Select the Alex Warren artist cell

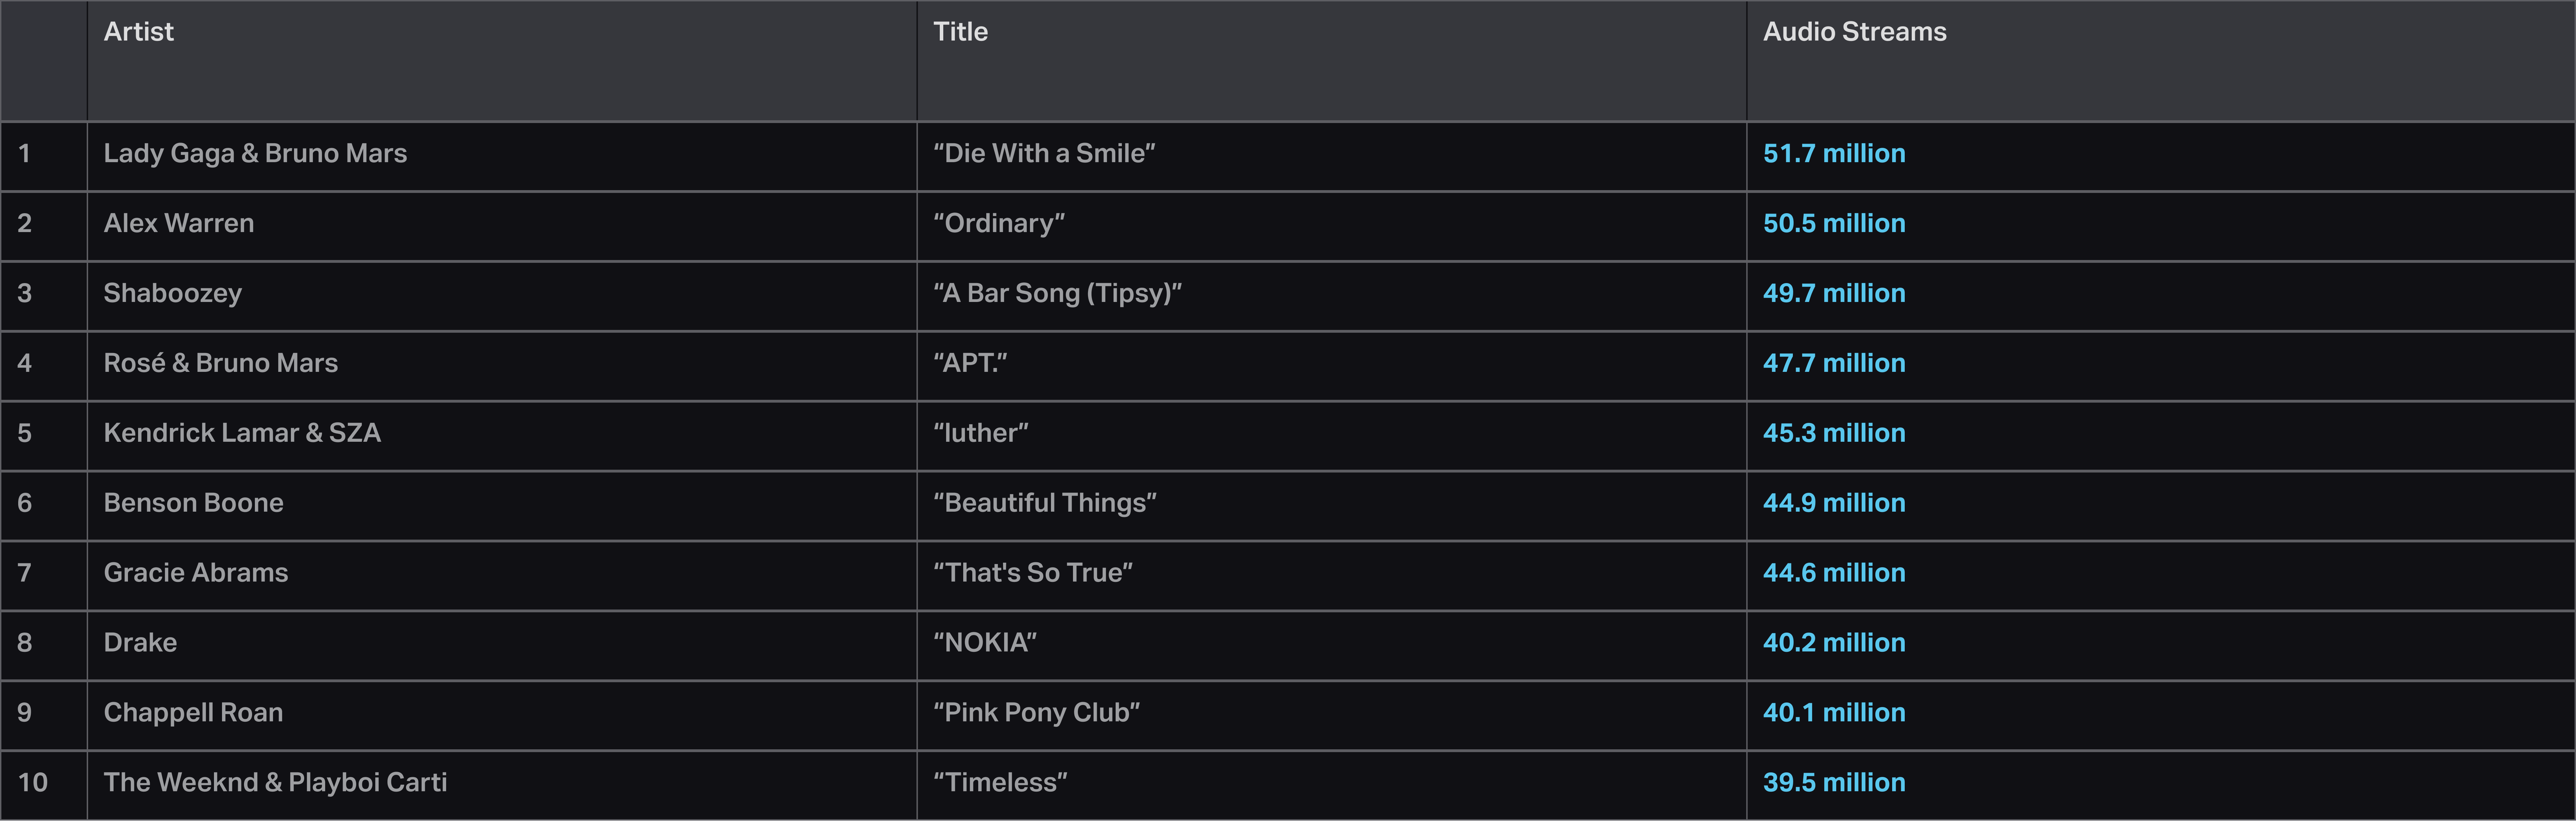click(x=179, y=224)
